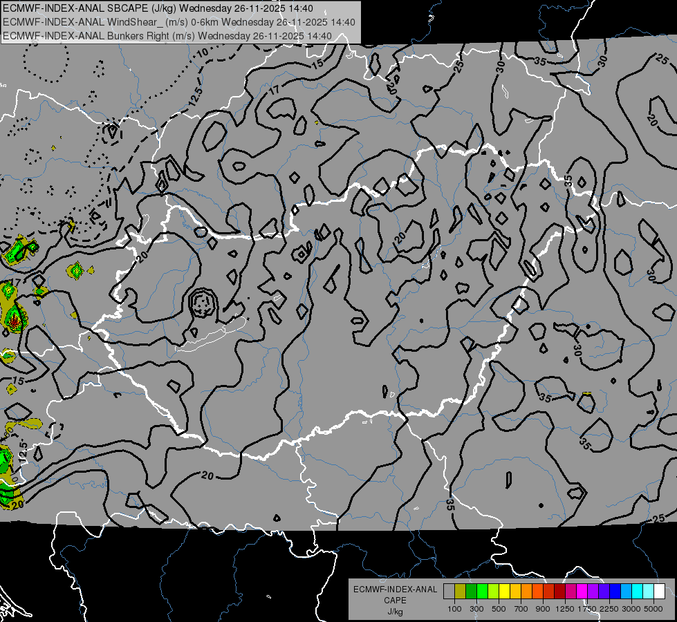Pick the white swatch ending the legend
The height and width of the screenshot is (622, 677).
pyautogui.click(x=659, y=591)
